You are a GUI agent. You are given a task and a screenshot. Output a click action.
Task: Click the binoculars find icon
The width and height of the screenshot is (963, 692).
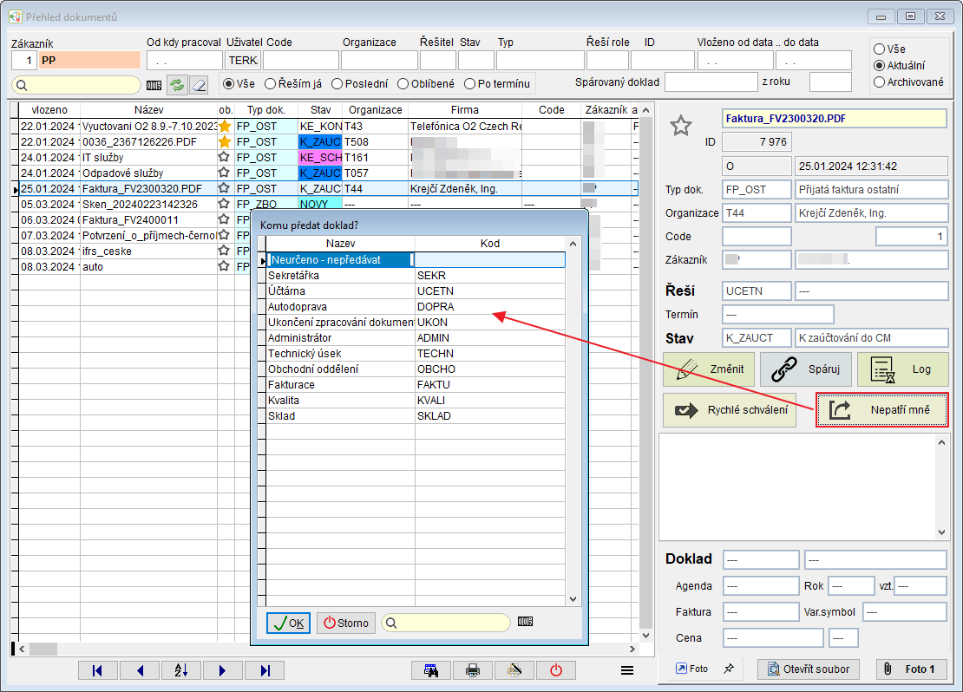431,670
